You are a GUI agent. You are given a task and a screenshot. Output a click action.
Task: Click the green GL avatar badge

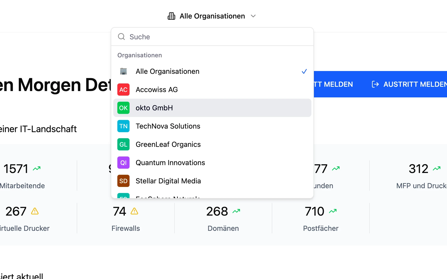(x=123, y=144)
